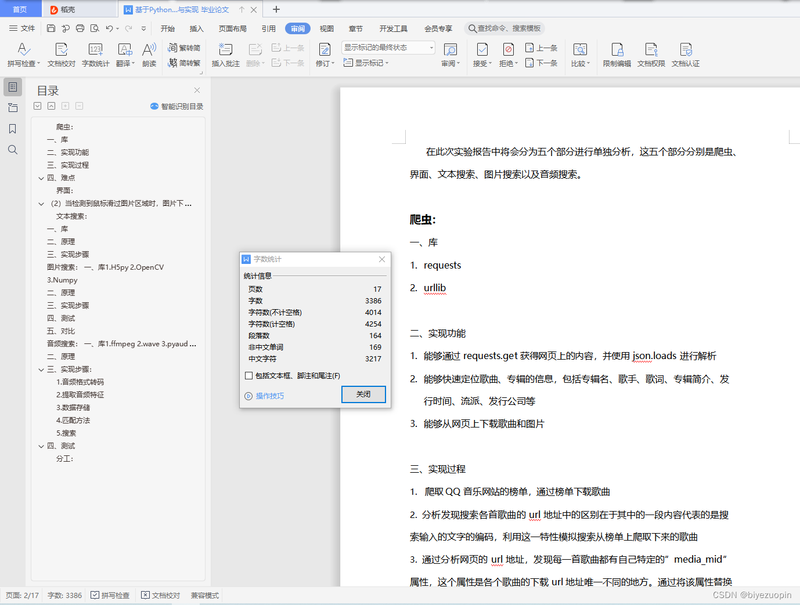Open 文档权限 document permissions

(x=651, y=55)
